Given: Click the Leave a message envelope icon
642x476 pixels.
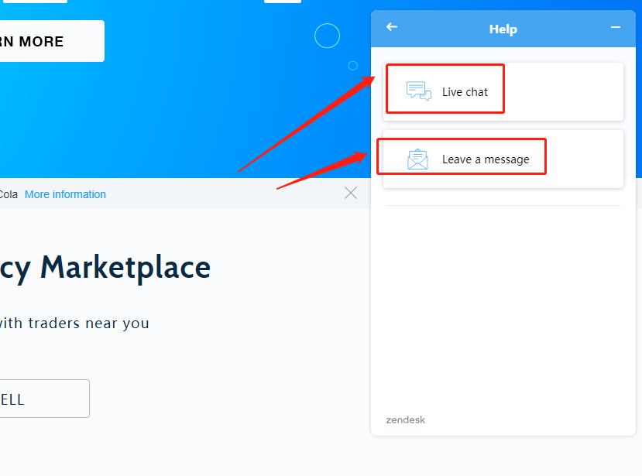Looking at the screenshot, I should 417,159.
